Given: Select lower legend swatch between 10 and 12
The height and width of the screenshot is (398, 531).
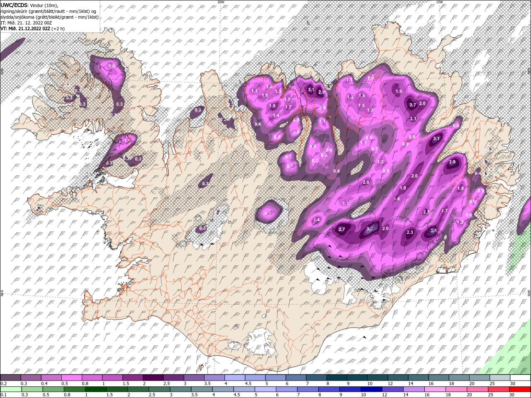Looking at the screenshot, I should pyautogui.click(x=371, y=389).
